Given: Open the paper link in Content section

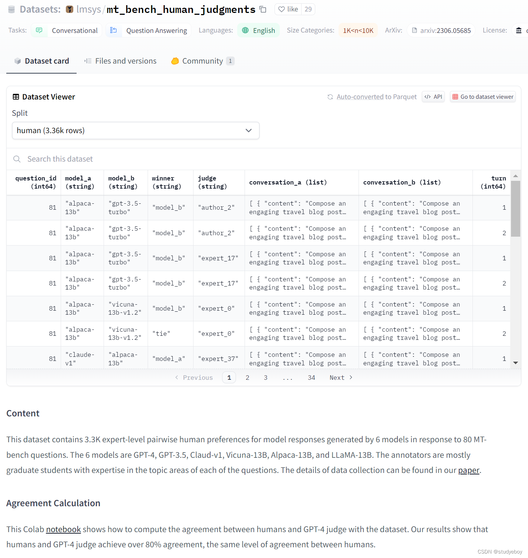Looking at the screenshot, I should click(x=468, y=470).
